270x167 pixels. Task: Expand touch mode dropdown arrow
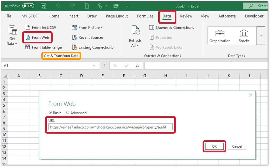point(106,6)
